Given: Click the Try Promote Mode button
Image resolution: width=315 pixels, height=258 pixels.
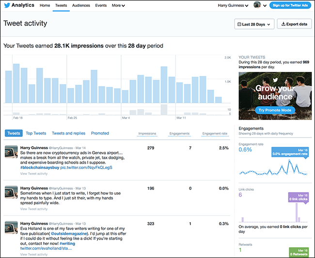Looking at the screenshot, I should [275, 110].
